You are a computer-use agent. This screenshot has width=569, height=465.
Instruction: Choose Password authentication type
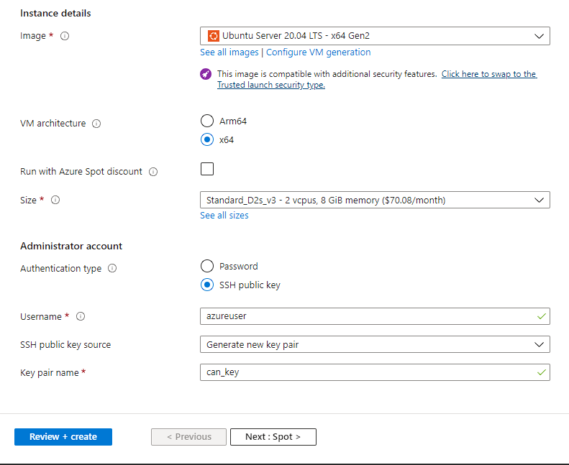coord(207,266)
